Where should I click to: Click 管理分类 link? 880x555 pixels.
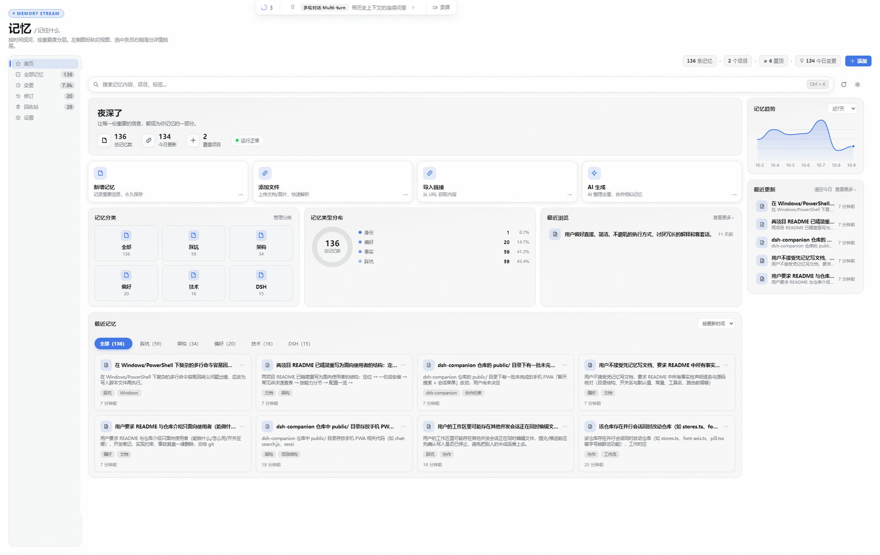[283, 218]
